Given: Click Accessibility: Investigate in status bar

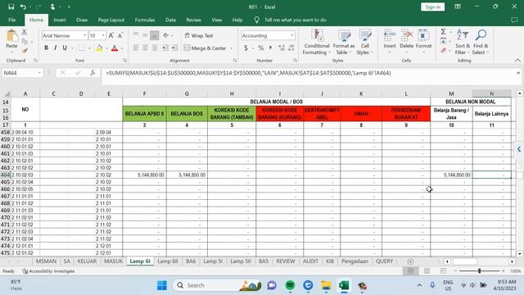Looking at the screenshot, I should [48, 271].
